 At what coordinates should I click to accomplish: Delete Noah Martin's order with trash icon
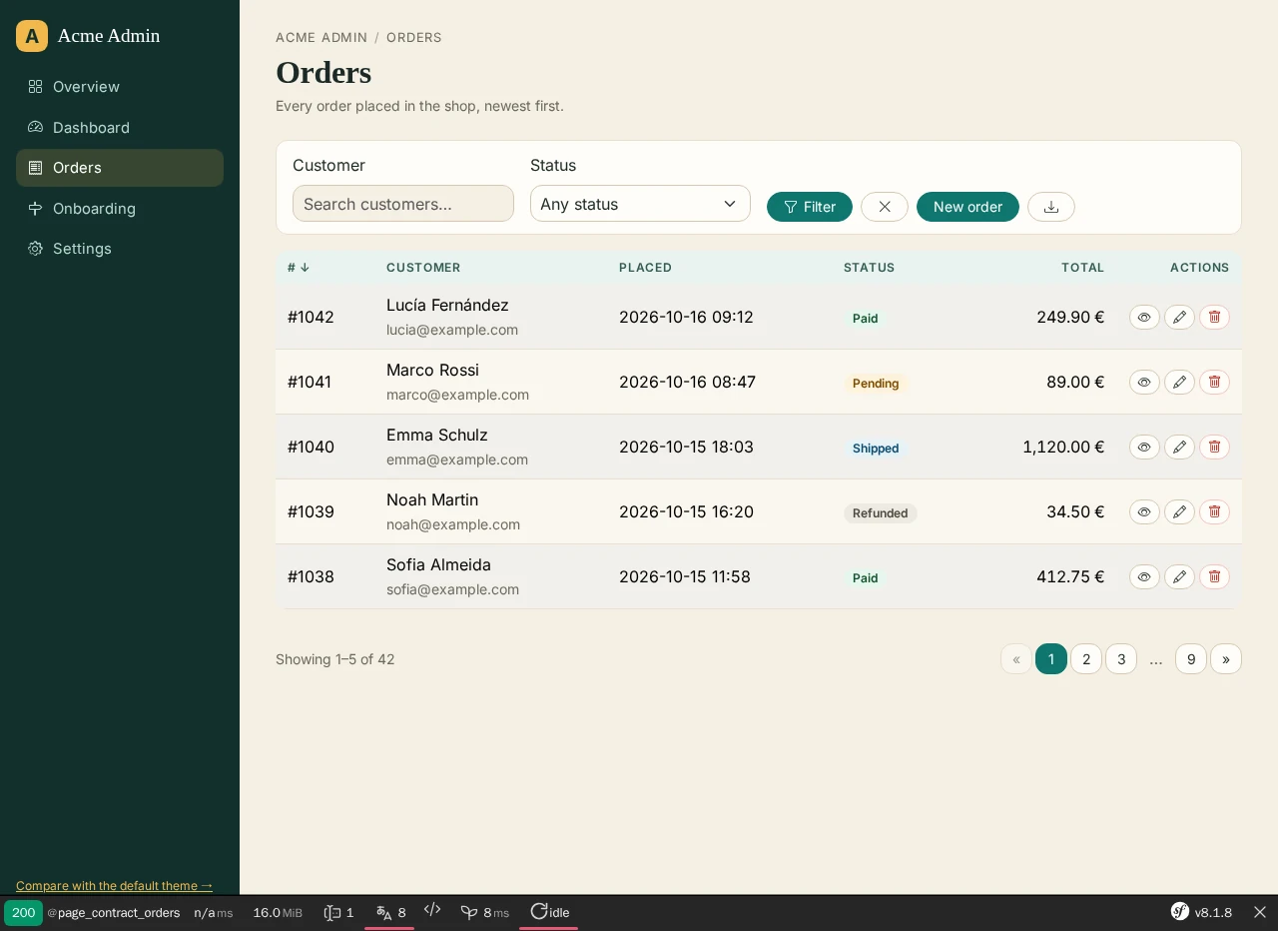pos(1214,511)
